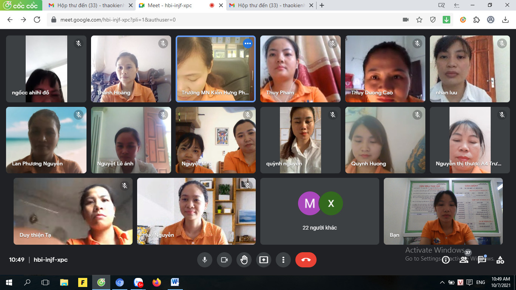
Task: Hang up with the red leave-call button
Action: tap(306, 260)
